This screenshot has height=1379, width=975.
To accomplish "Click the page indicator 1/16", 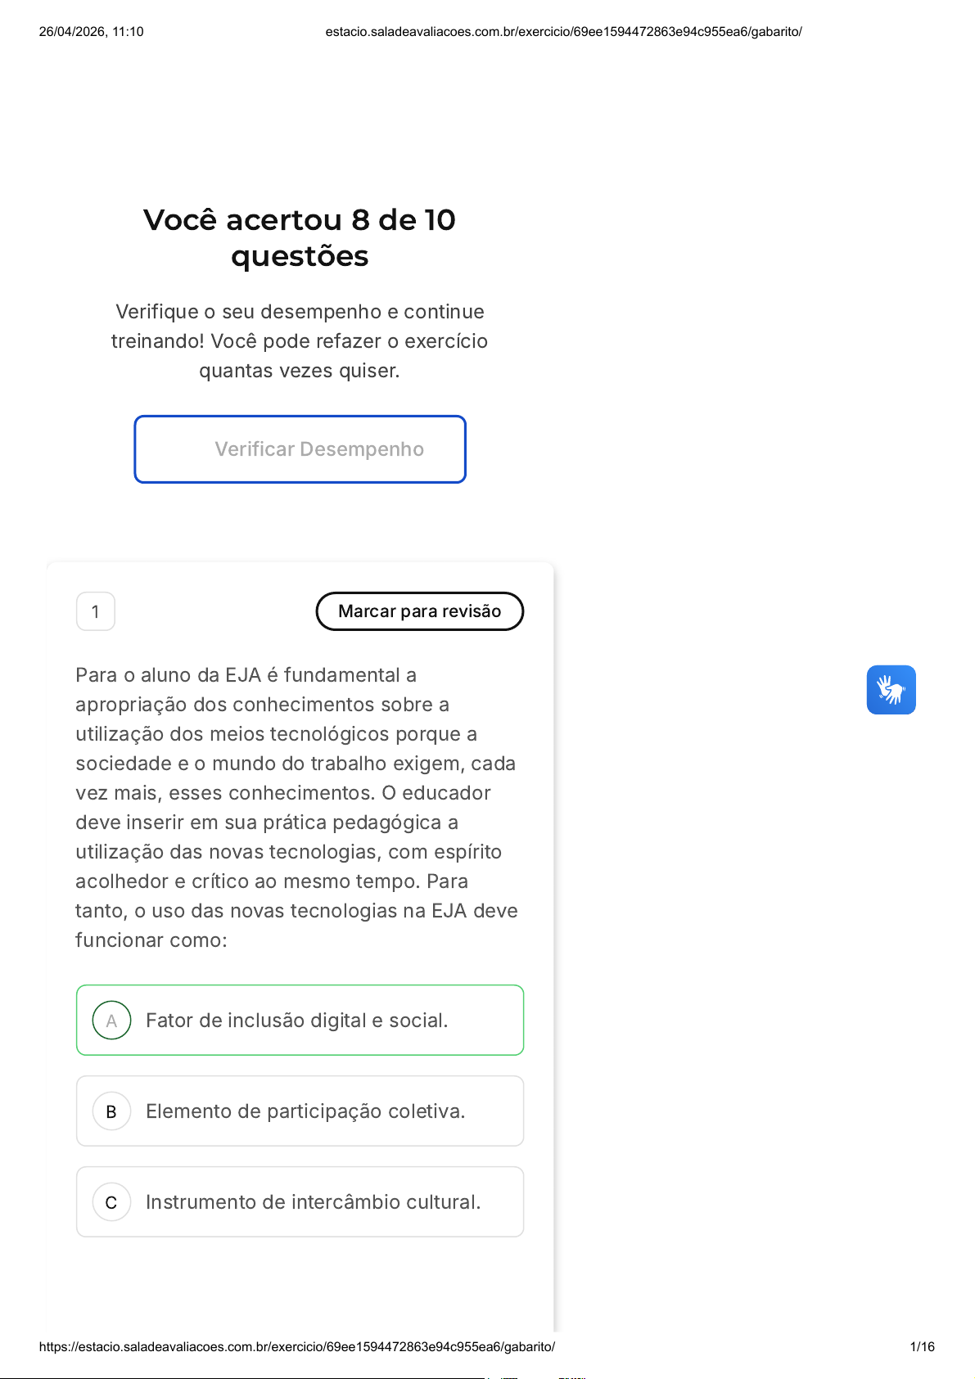I will [x=922, y=1346].
